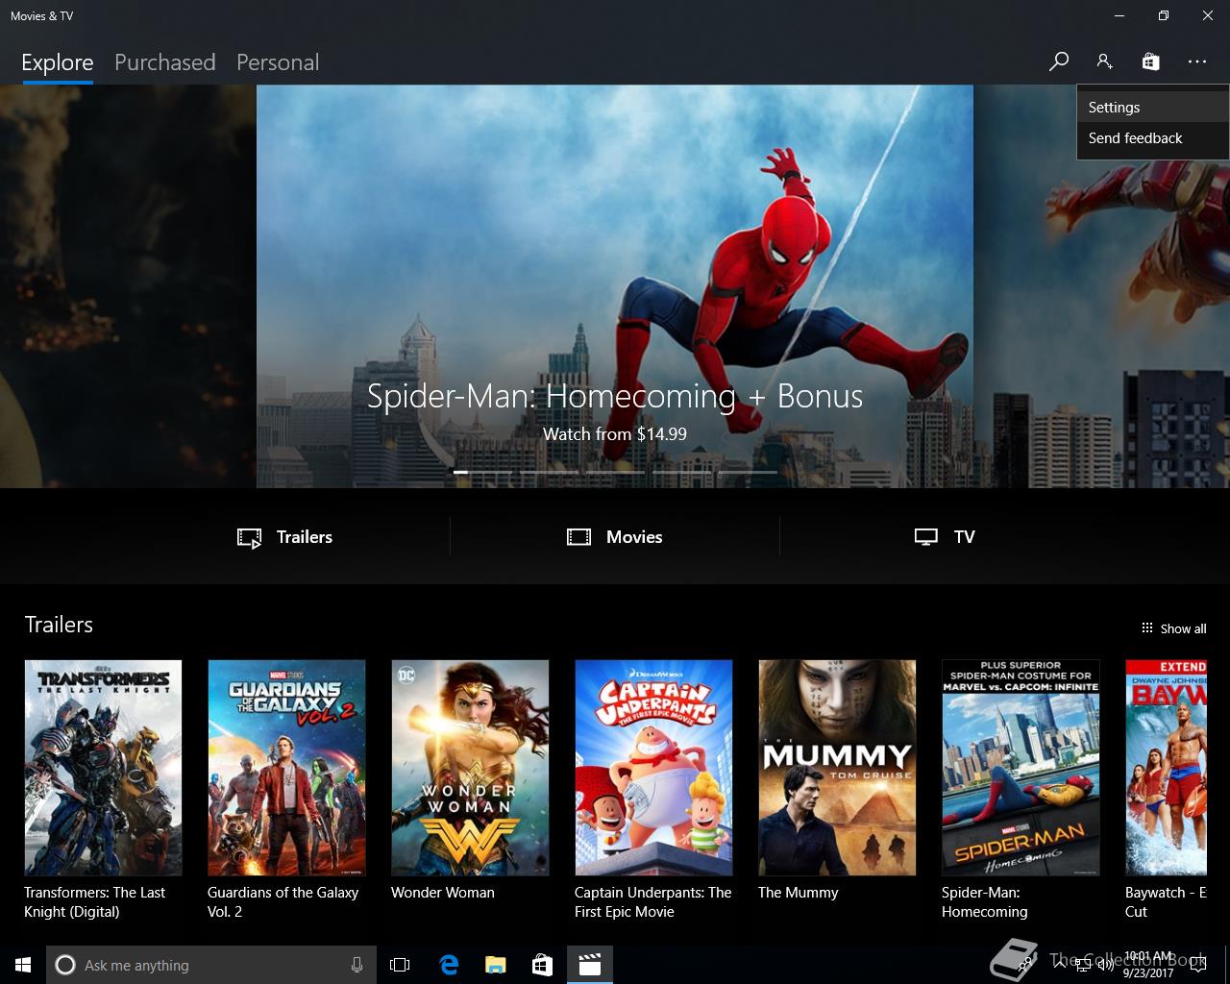The image size is (1230, 984).
Task: Click the TV monitor icon
Action: click(925, 537)
